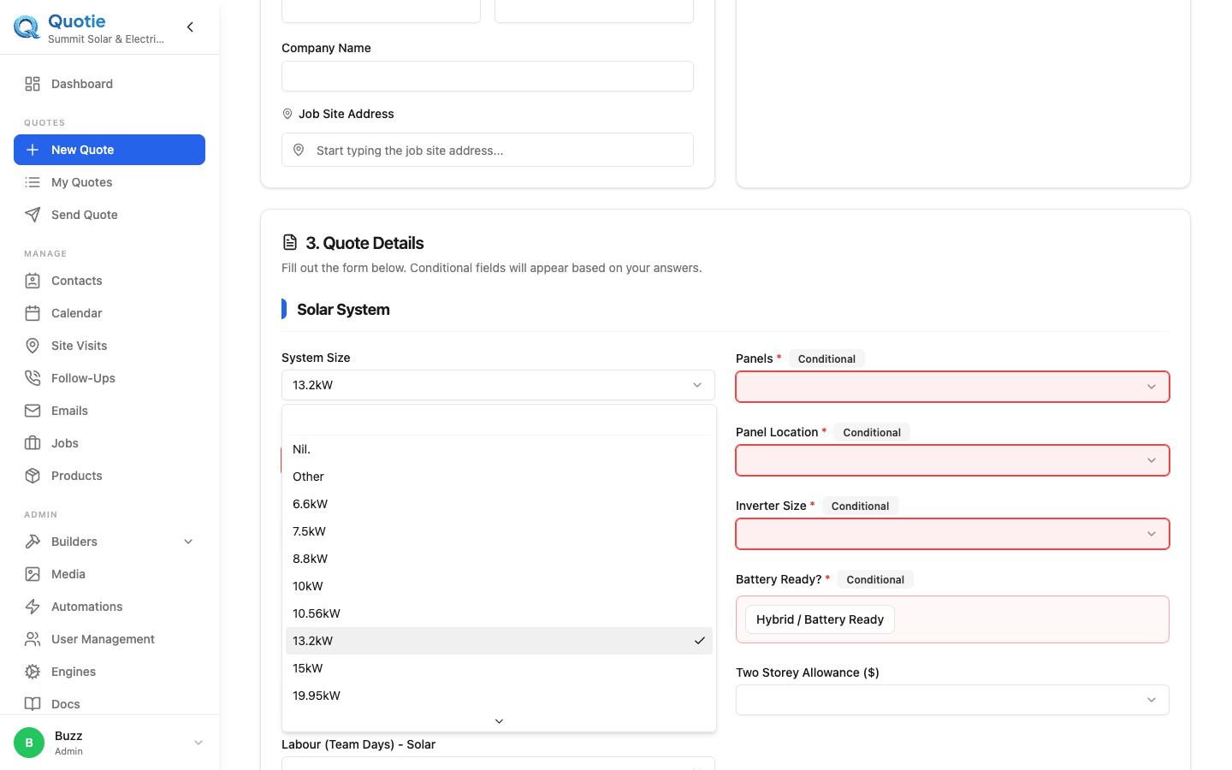The height and width of the screenshot is (770, 1232).
Task: Select the 7.5kW option
Action: 499,531
